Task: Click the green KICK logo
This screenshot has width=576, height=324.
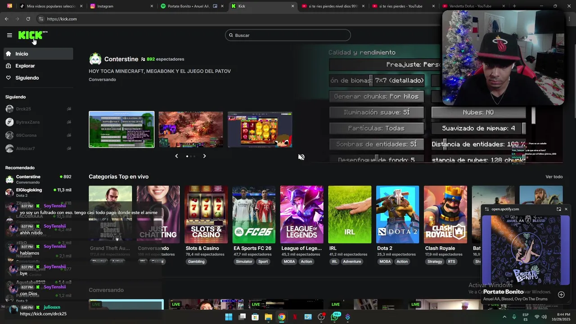Action: tap(31, 35)
